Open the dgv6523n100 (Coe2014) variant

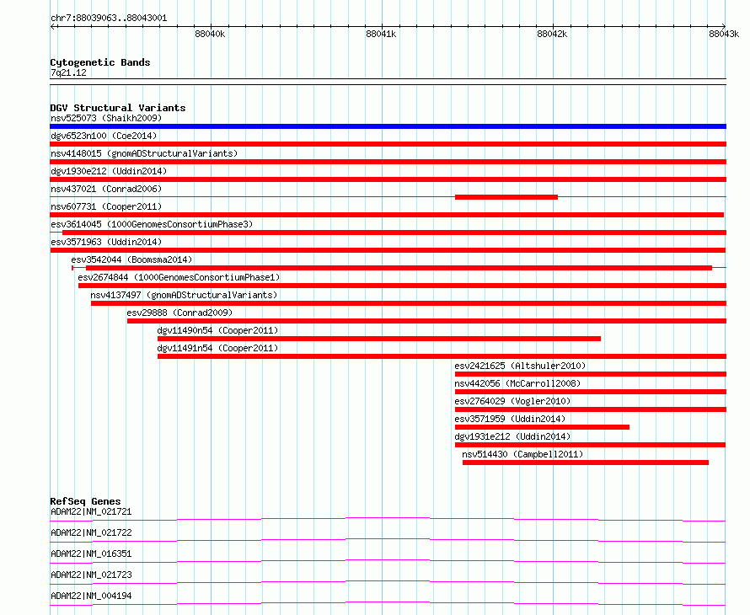pos(104,136)
